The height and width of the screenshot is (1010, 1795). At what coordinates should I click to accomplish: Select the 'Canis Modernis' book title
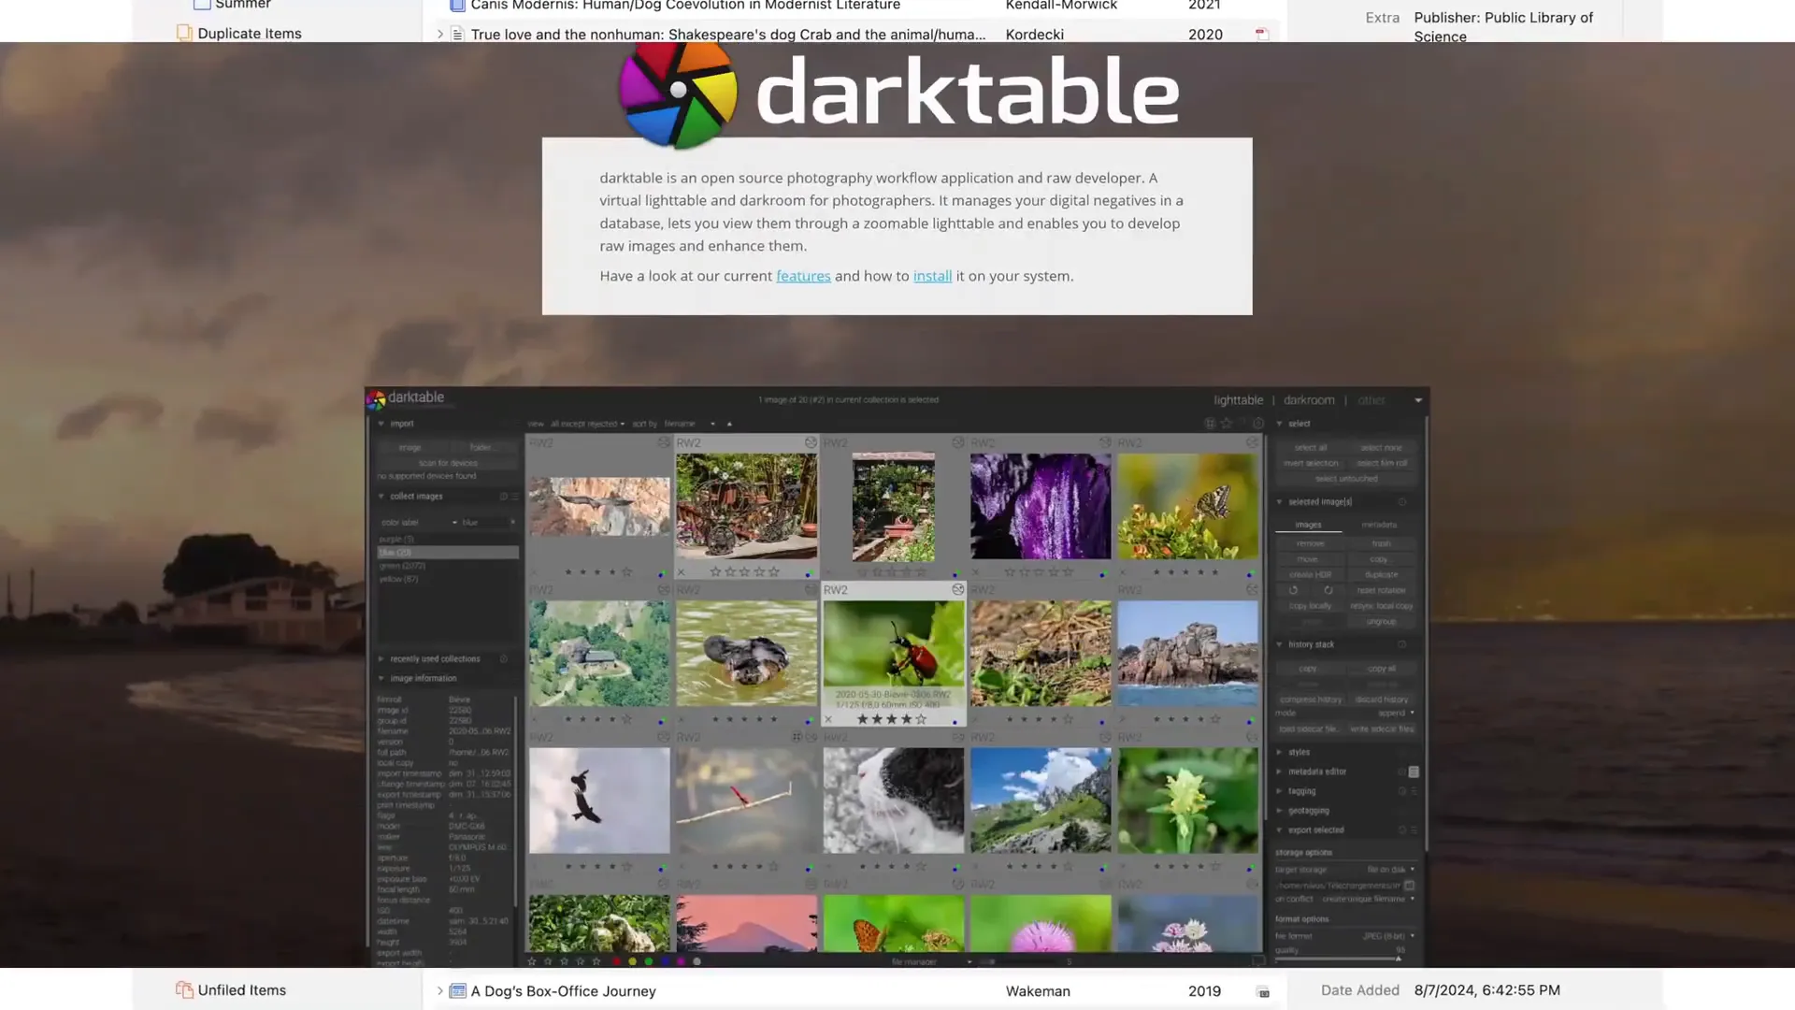[685, 6]
